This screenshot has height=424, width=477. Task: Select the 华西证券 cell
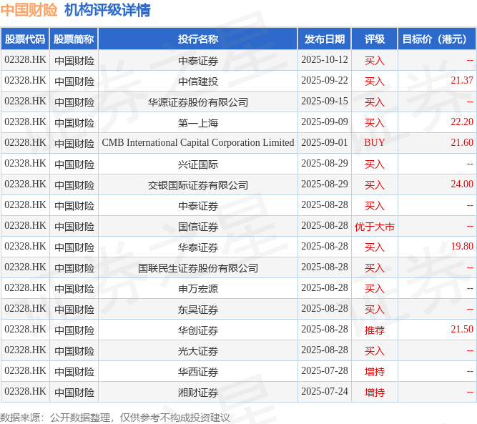[197, 371]
